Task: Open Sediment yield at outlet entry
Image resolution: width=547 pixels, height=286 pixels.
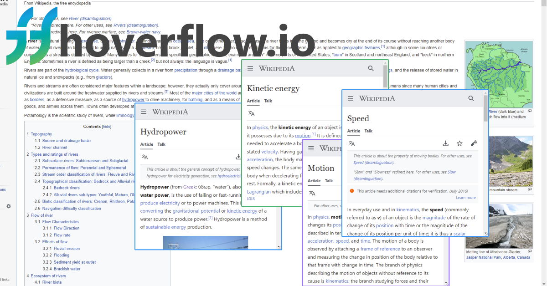Action: coord(75,262)
